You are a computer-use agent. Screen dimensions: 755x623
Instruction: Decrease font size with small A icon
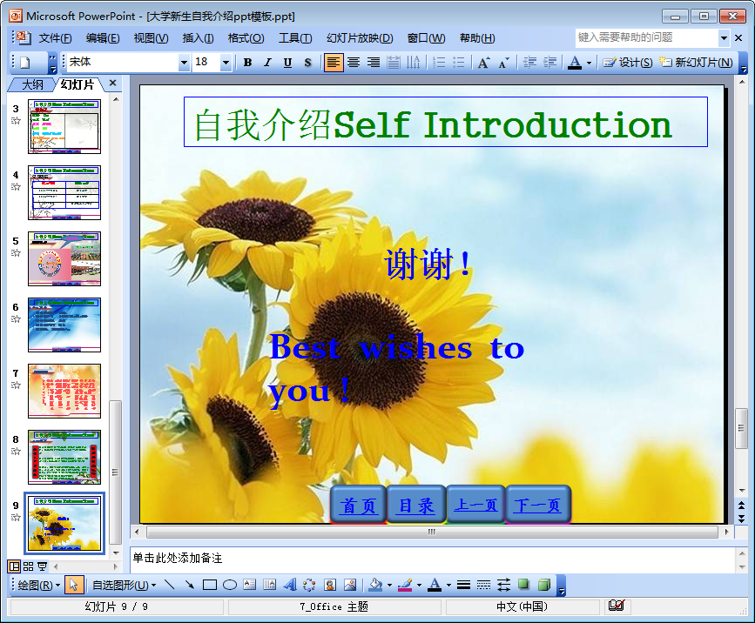point(504,63)
